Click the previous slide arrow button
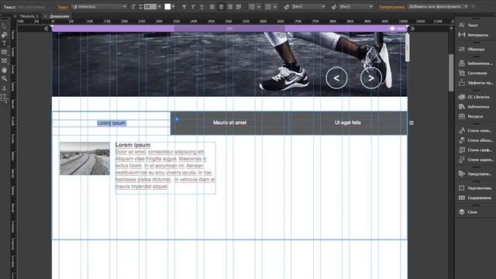This screenshot has height=279, width=496. (x=336, y=77)
